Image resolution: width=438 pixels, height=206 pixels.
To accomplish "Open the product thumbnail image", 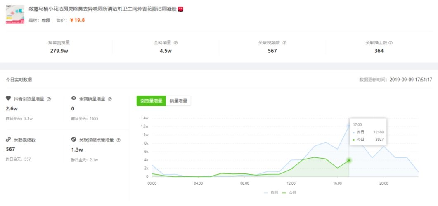I will pos(15,14).
